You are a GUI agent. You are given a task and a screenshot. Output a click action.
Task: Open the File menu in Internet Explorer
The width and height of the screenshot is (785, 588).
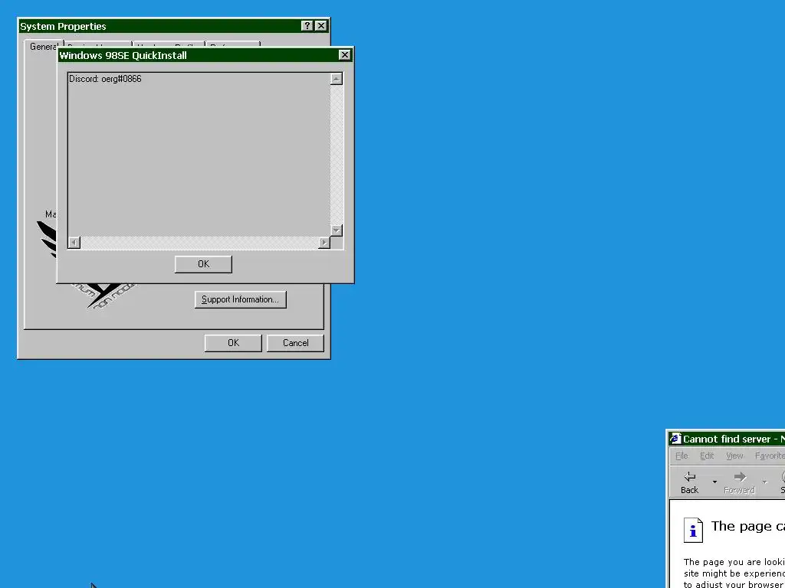pyautogui.click(x=682, y=456)
